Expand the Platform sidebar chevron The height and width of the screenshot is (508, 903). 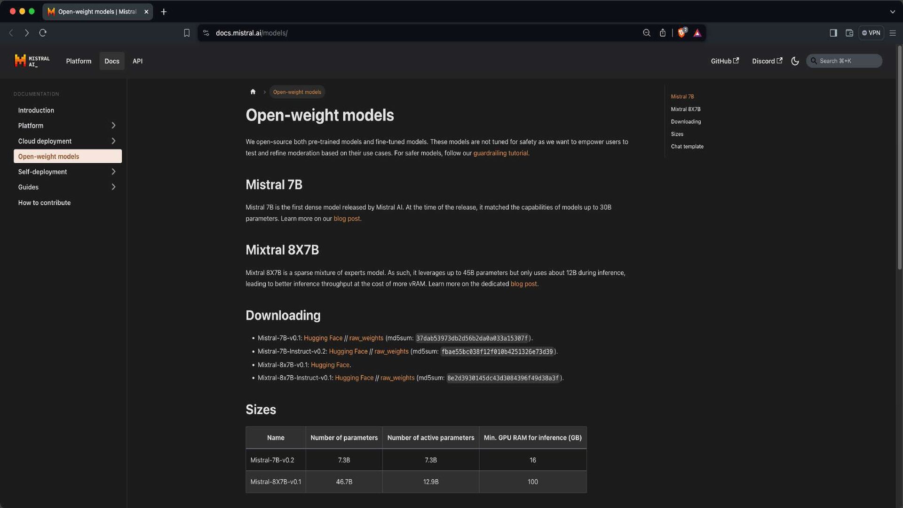[x=113, y=126]
